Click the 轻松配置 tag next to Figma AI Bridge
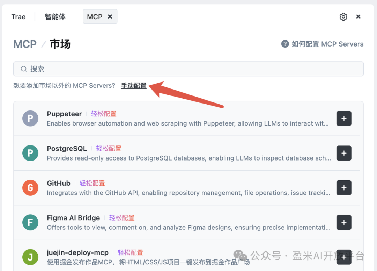Screen dimensions: 377x271 click(122, 218)
